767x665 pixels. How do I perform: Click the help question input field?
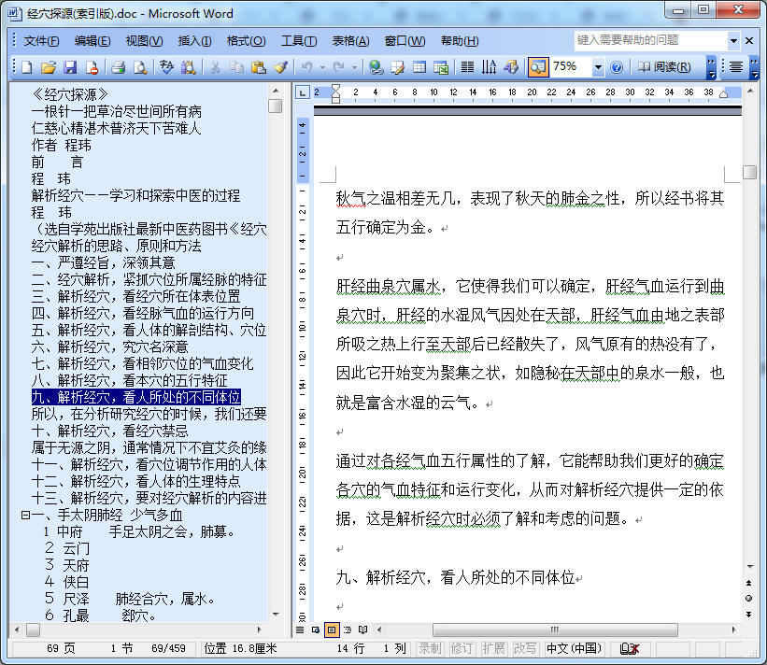(650, 40)
